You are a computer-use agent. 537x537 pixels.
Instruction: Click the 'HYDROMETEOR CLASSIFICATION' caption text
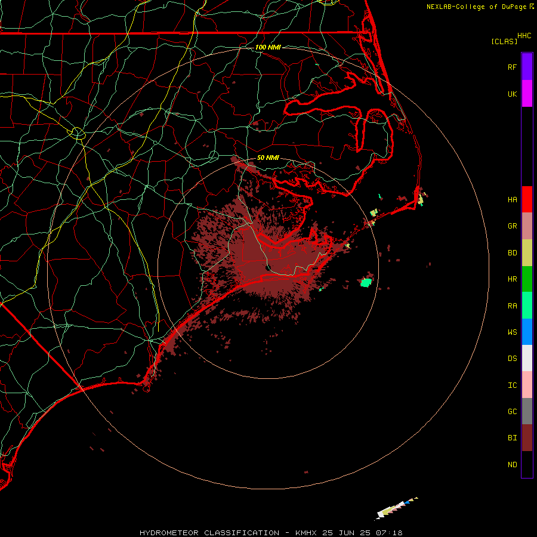point(209,533)
